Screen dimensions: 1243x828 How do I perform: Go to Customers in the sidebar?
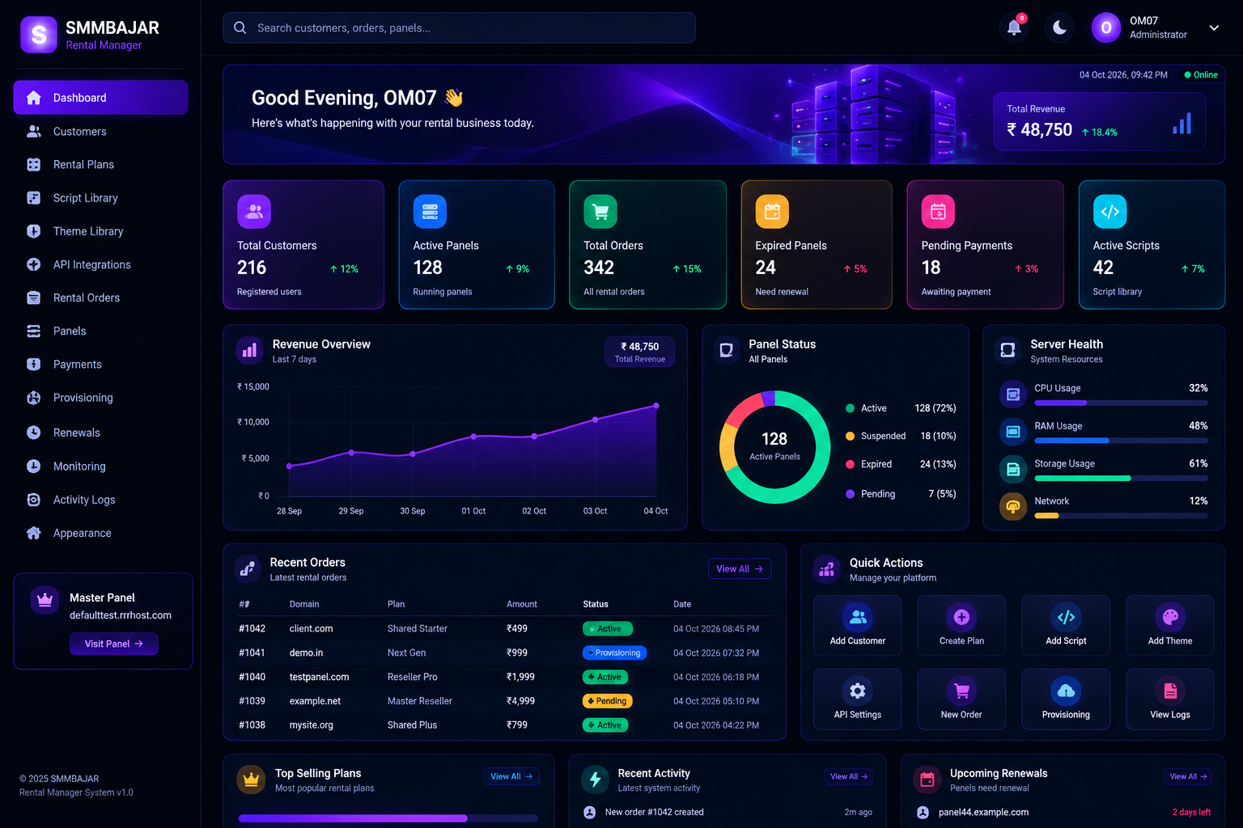[100, 131]
